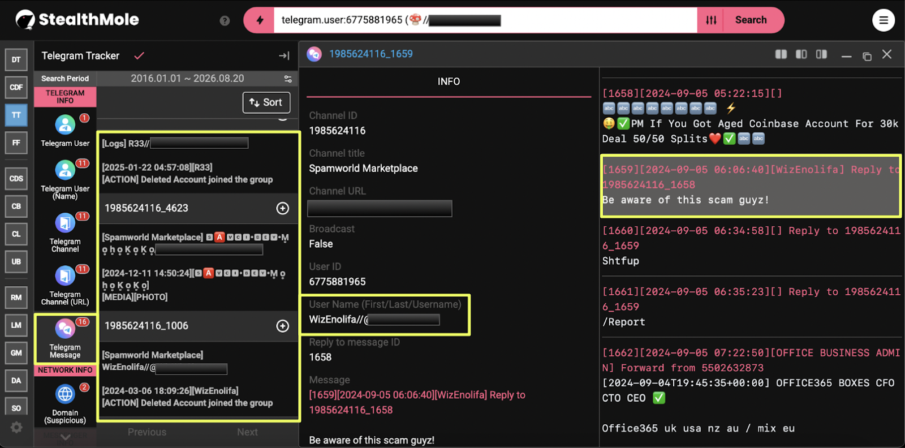Expand result 1985624116_1006 with plus icon
The width and height of the screenshot is (905, 448).
click(x=282, y=326)
